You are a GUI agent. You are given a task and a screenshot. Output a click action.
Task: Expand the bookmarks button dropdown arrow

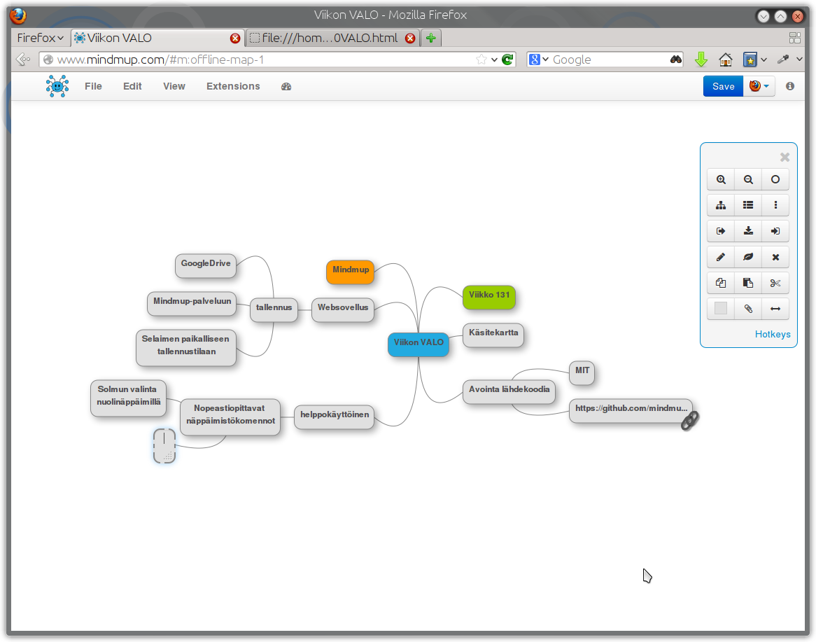[x=764, y=60]
